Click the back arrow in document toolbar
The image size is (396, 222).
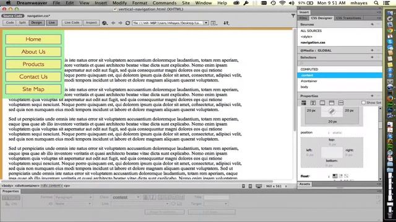pyautogui.click(x=113, y=23)
